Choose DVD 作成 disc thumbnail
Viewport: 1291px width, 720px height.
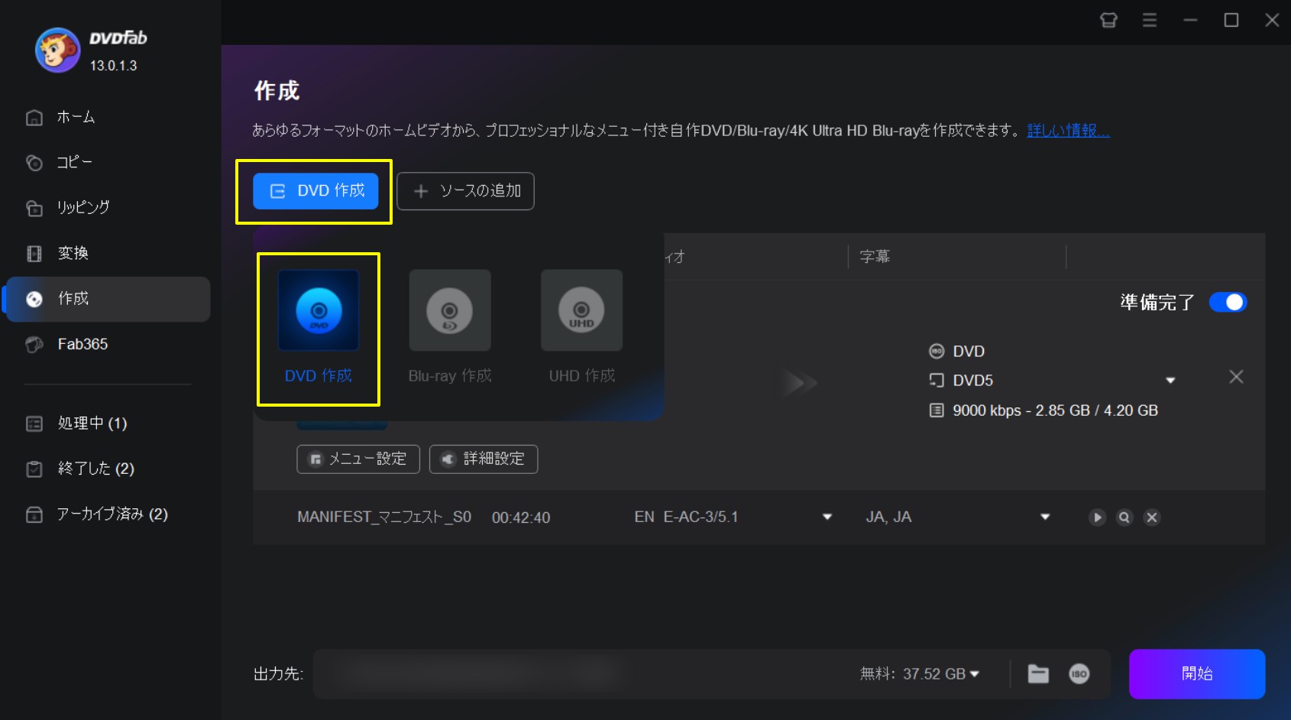[x=319, y=310]
